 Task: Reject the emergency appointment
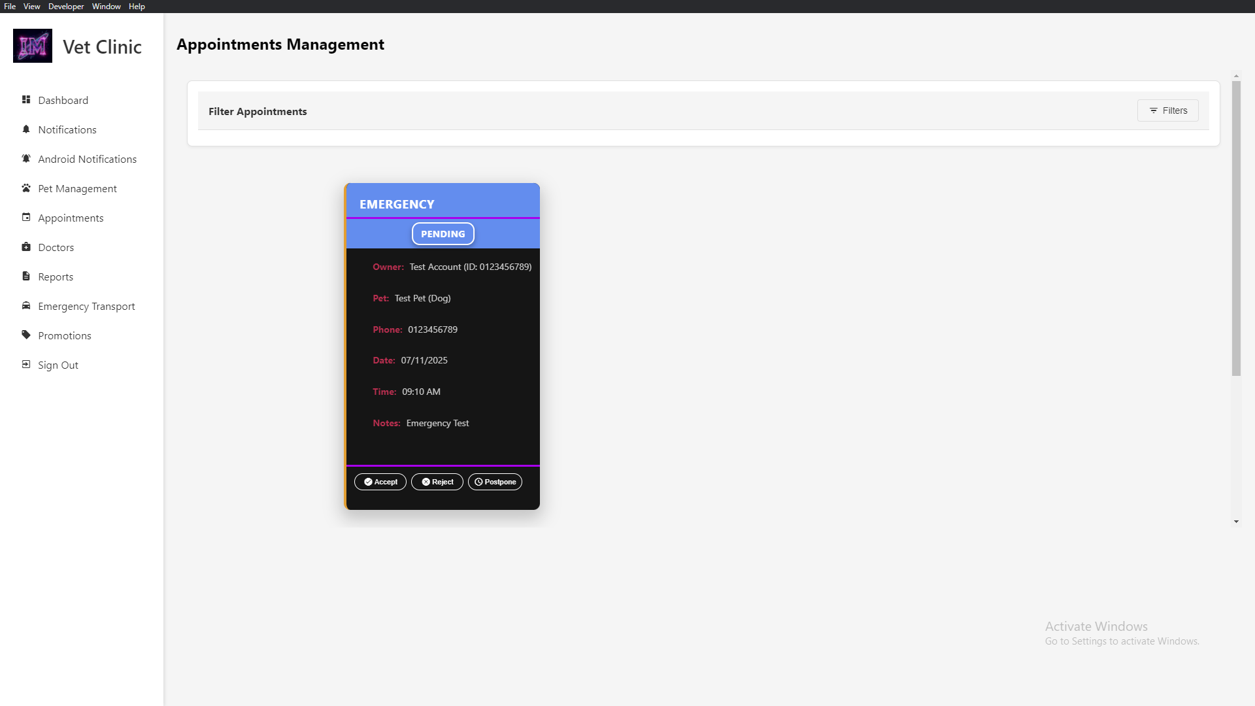(x=437, y=482)
